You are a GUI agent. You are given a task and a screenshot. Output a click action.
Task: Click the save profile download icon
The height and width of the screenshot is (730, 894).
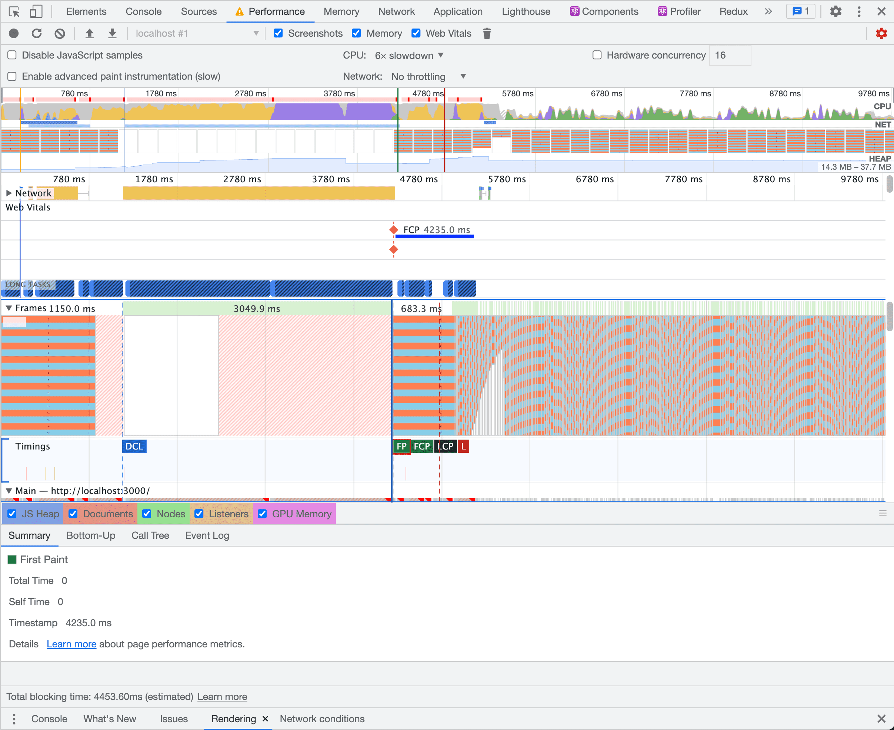112,33
